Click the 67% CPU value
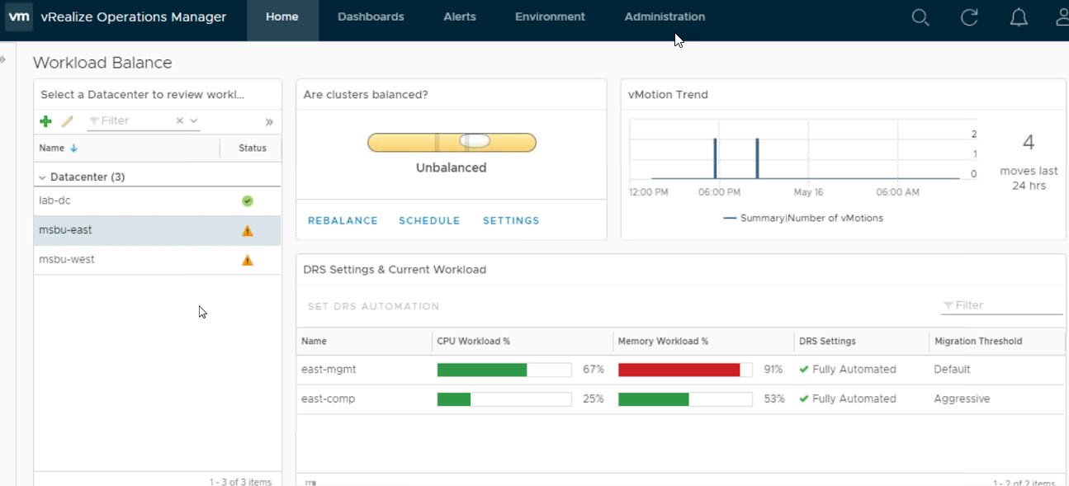This screenshot has width=1069, height=486. (594, 370)
